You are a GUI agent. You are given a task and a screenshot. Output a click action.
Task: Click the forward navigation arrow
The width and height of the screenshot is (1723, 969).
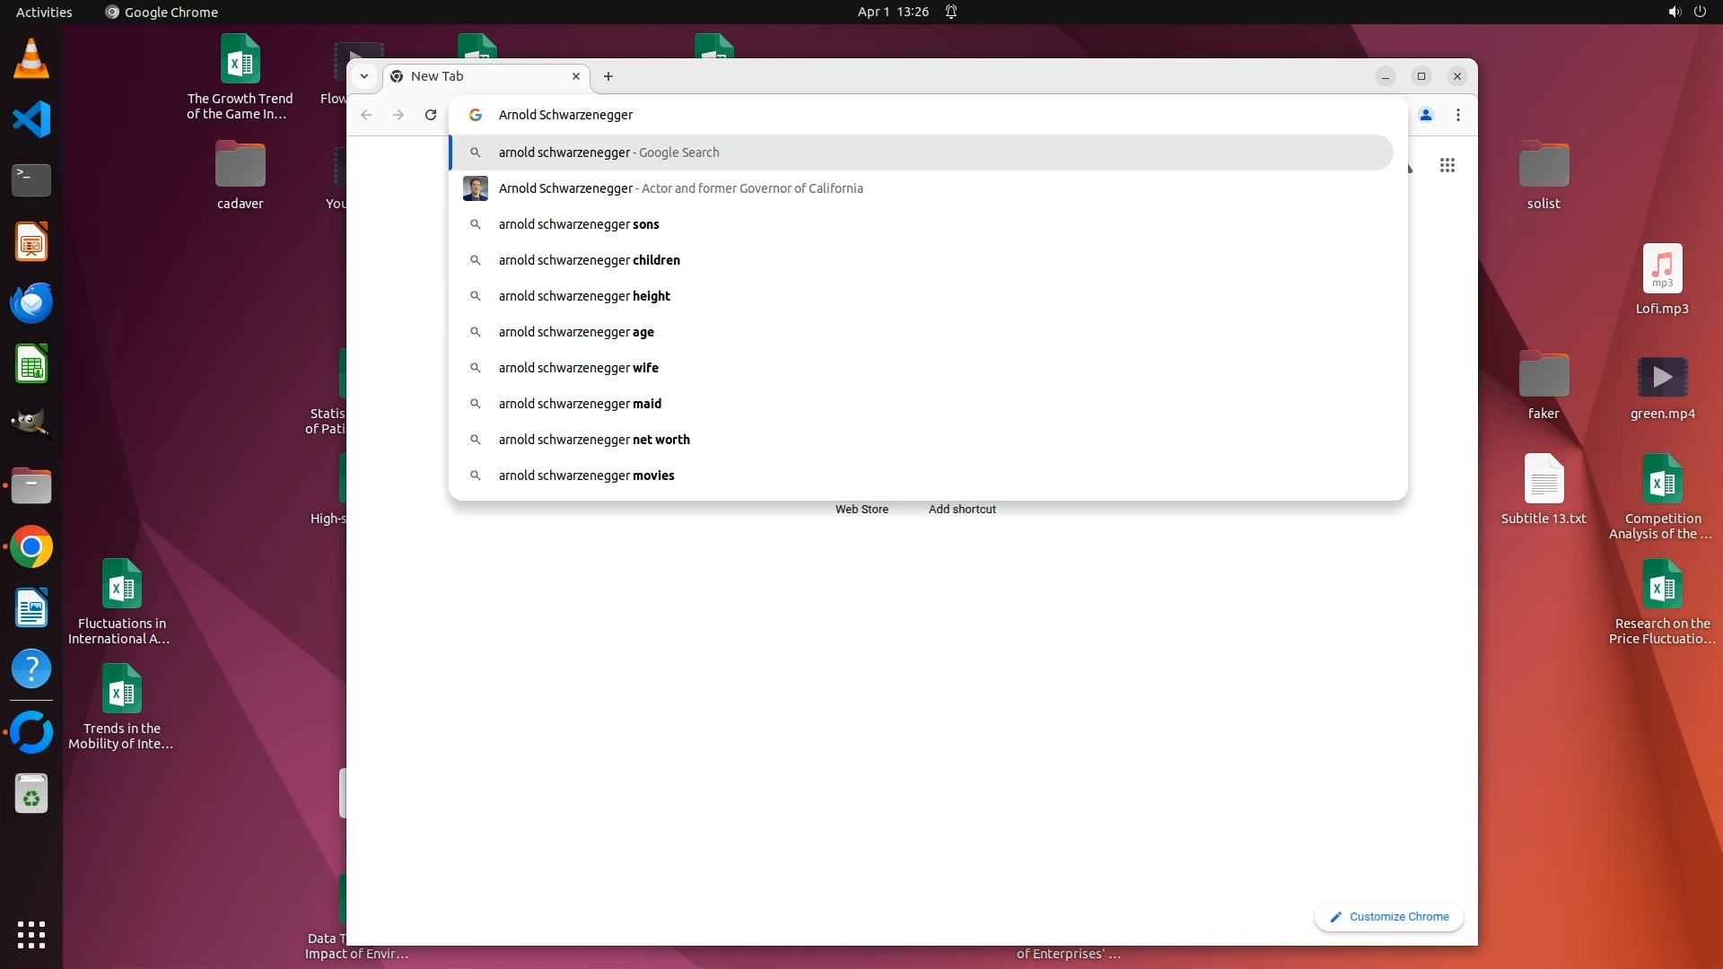click(398, 115)
